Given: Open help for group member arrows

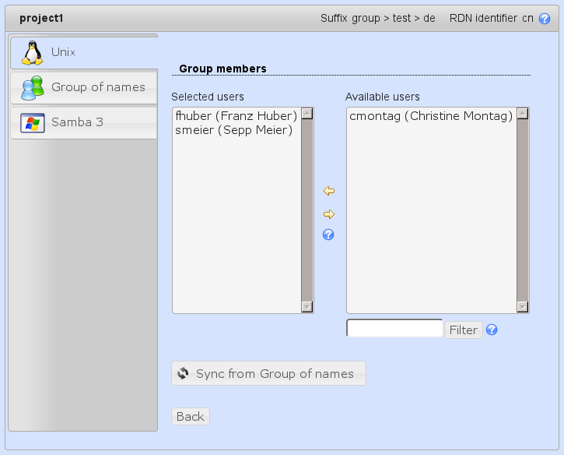Looking at the screenshot, I should (x=328, y=235).
